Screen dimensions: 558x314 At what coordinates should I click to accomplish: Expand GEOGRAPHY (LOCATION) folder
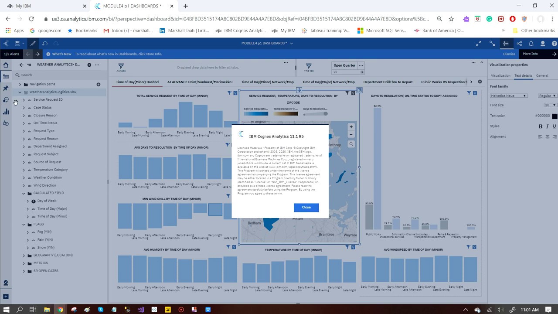click(x=24, y=255)
